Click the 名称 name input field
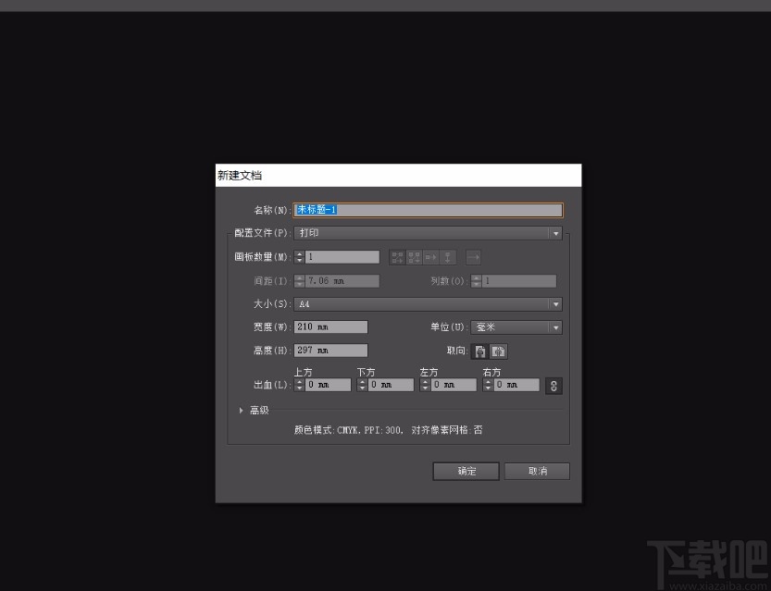 [x=428, y=209]
